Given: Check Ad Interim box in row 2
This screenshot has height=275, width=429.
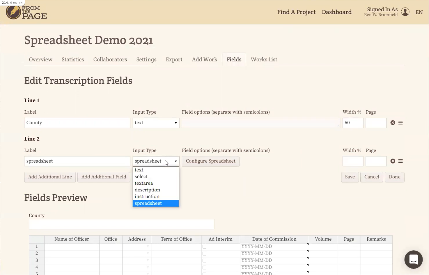Looking at the screenshot, I should tap(204, 254).
